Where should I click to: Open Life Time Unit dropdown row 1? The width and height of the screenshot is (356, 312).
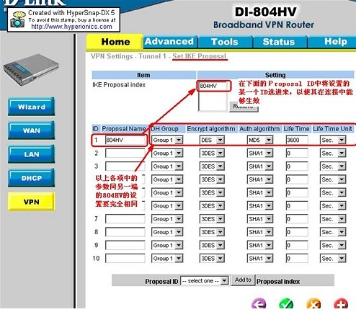coord(333,140)
